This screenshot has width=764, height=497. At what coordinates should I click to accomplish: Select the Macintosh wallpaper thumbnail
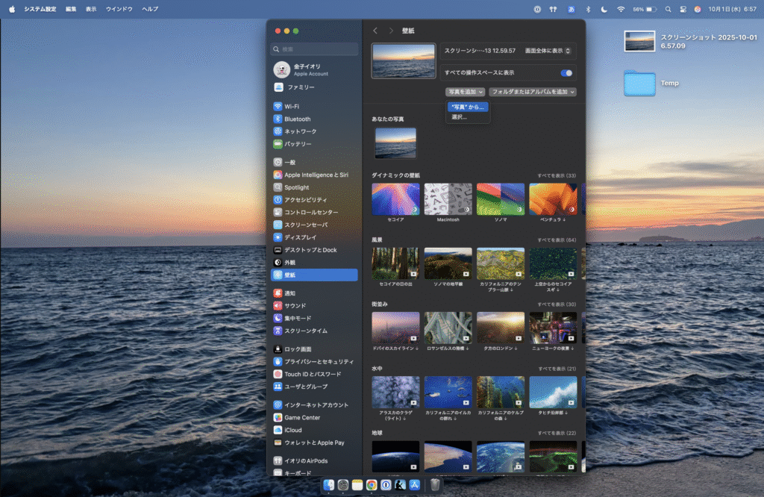[448, 200]
